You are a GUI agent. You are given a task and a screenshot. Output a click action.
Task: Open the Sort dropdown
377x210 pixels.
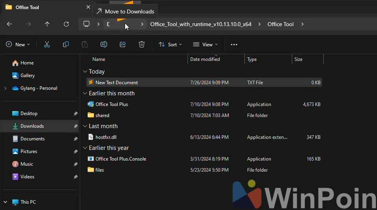pos(170,45)
